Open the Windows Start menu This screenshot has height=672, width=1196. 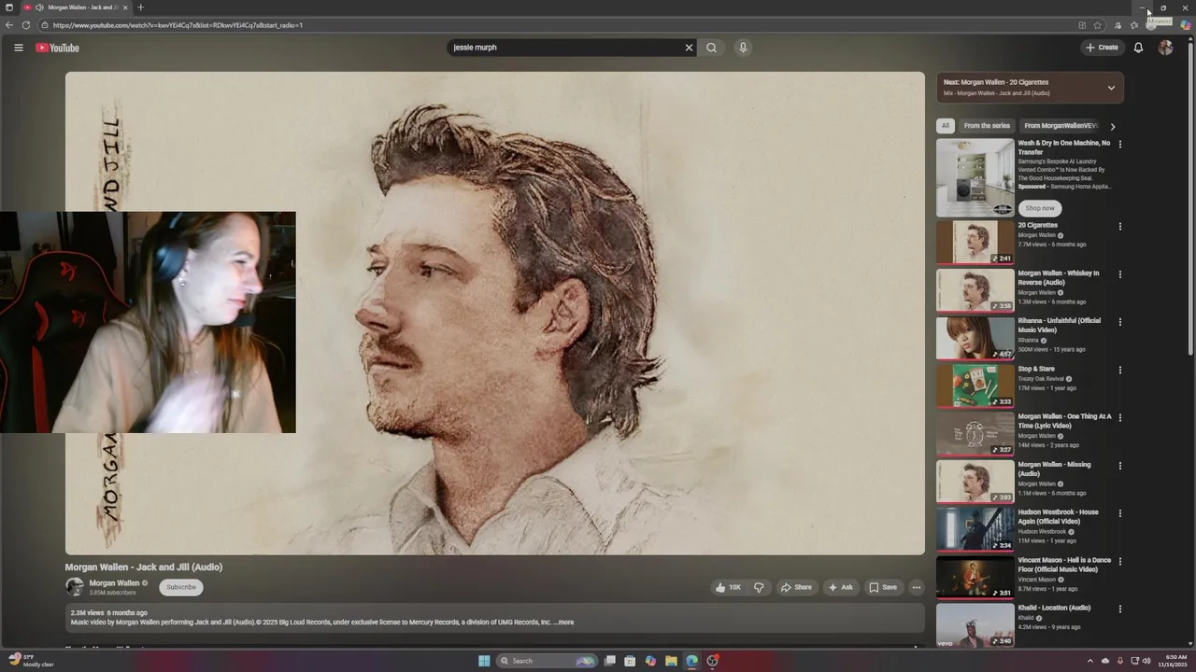tap(484, 661)
